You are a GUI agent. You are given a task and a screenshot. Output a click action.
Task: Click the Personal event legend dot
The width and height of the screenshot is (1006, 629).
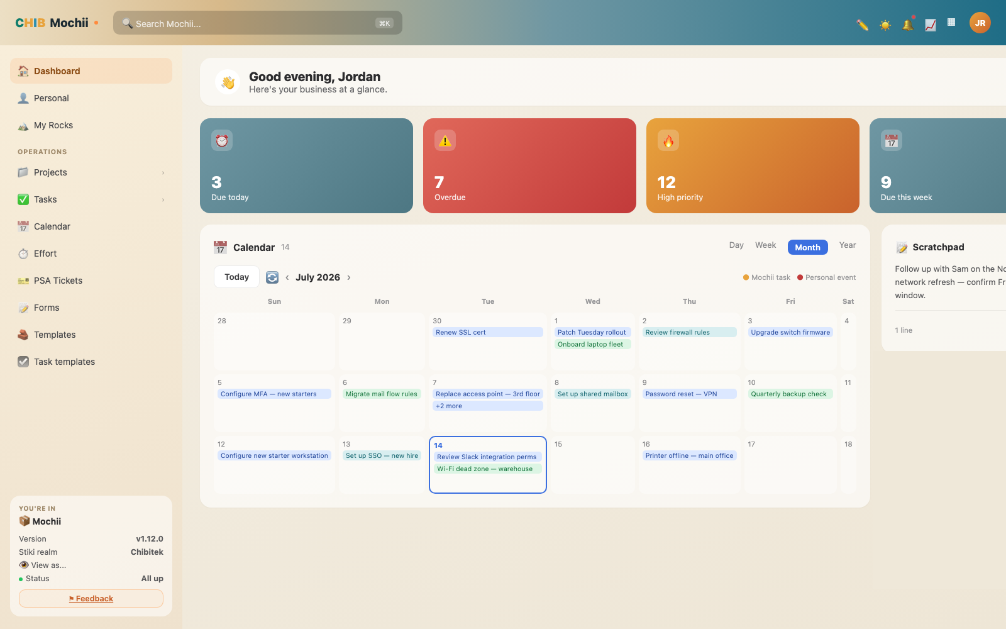(800, 277)
